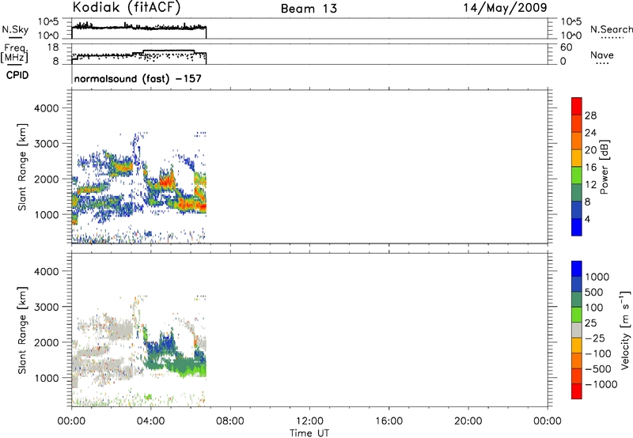Click the red bottom segment of the velocity colorbar
633x438 pixels.
click(x=577, y=391)
